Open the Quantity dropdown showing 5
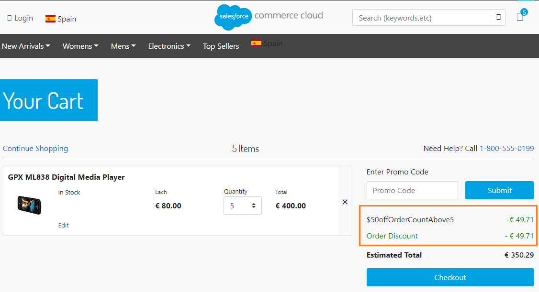 (242, 205)
